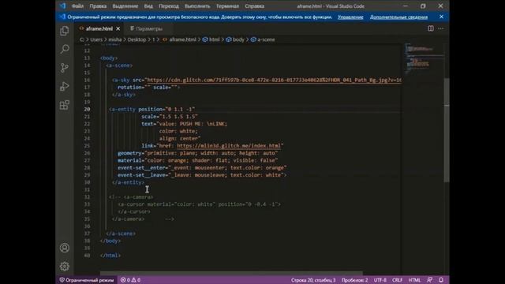Click the closing a-entity tag line 30
This screenshot has height=284, width=505.
click(x=128, y=182)
